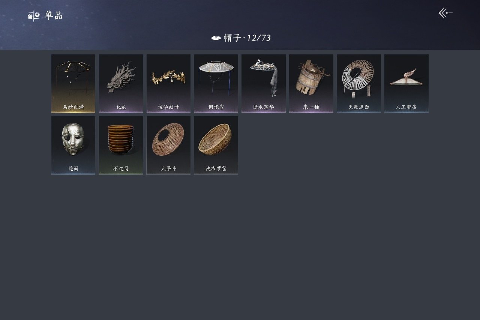Screen dimensions: 480x320
Task: Select the 乌纱红潸 hat item
Action: (73, 83)
